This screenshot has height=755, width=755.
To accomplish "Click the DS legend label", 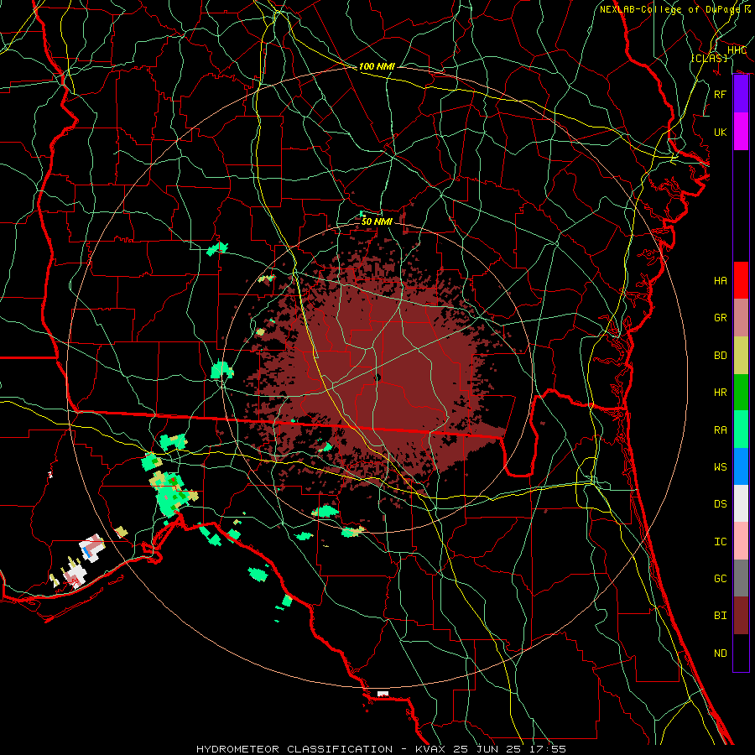I will coord(720,504).
